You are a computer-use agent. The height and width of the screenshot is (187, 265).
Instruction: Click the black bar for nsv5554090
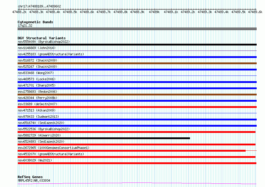point(137,45)
